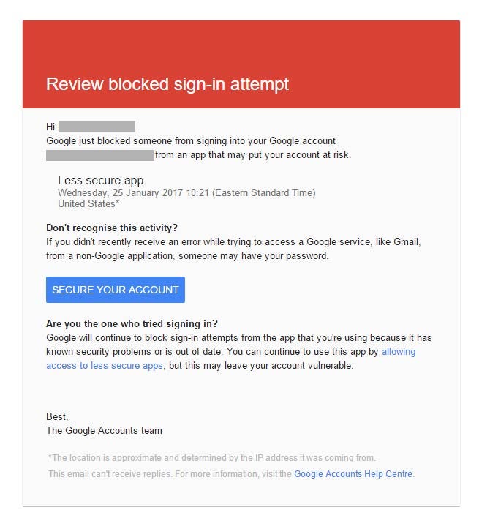Screen dimensions: 490x529
Task: Click the Google just blocked someone sentence
Action: point(190,140)
